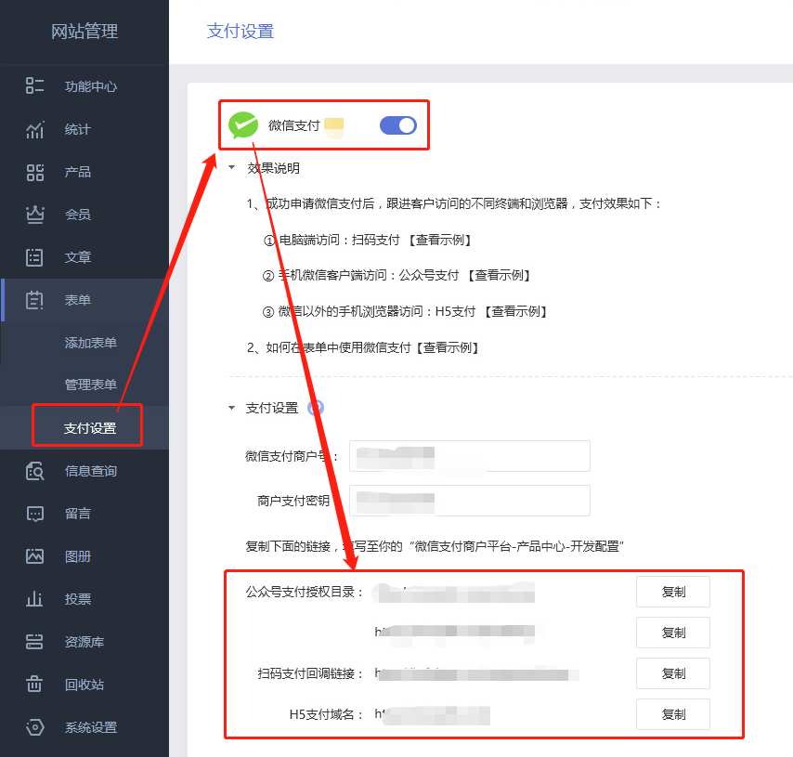The width and height of the screenshot is (793, 757).
Task: Copy the 扫码支付回调链接
Action: [672, 673]
